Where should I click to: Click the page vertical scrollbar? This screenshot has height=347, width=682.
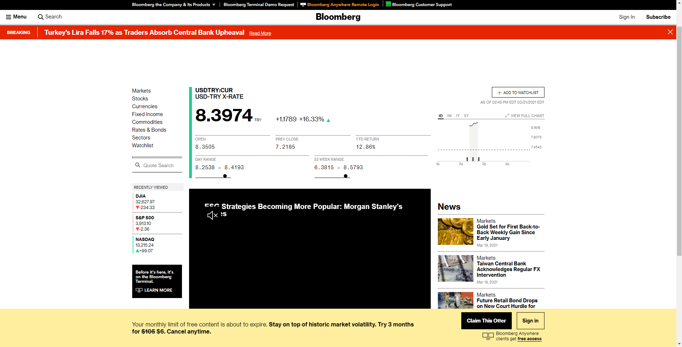[679, 142]
